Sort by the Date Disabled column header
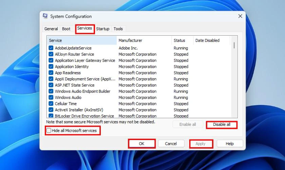The image size is (285, 170). tap(212, 40)
